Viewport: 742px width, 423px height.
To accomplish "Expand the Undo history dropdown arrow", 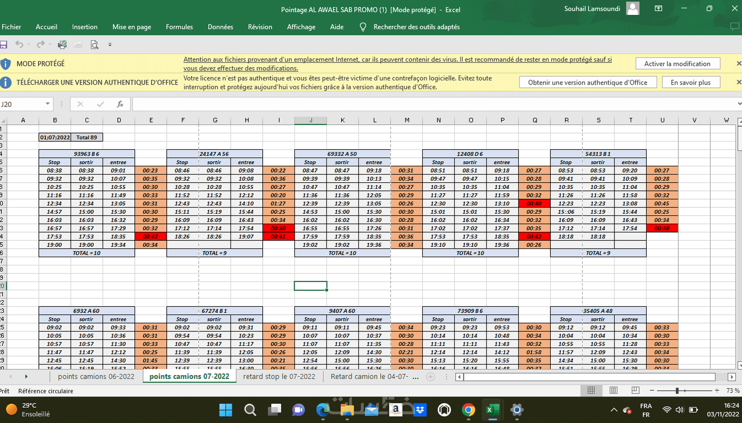I will (29, 44).
